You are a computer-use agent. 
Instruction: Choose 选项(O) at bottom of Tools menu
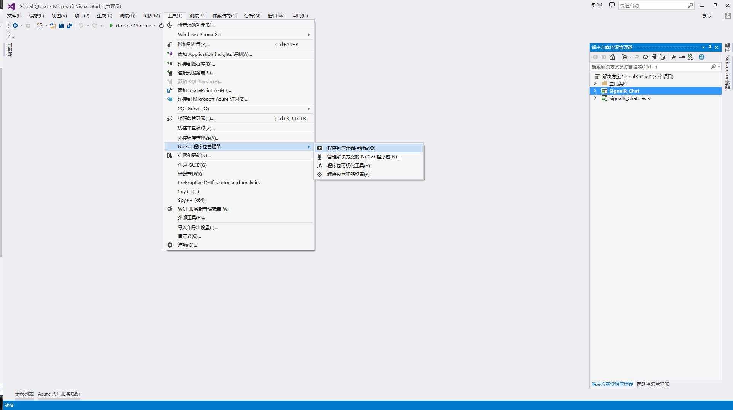239,245
